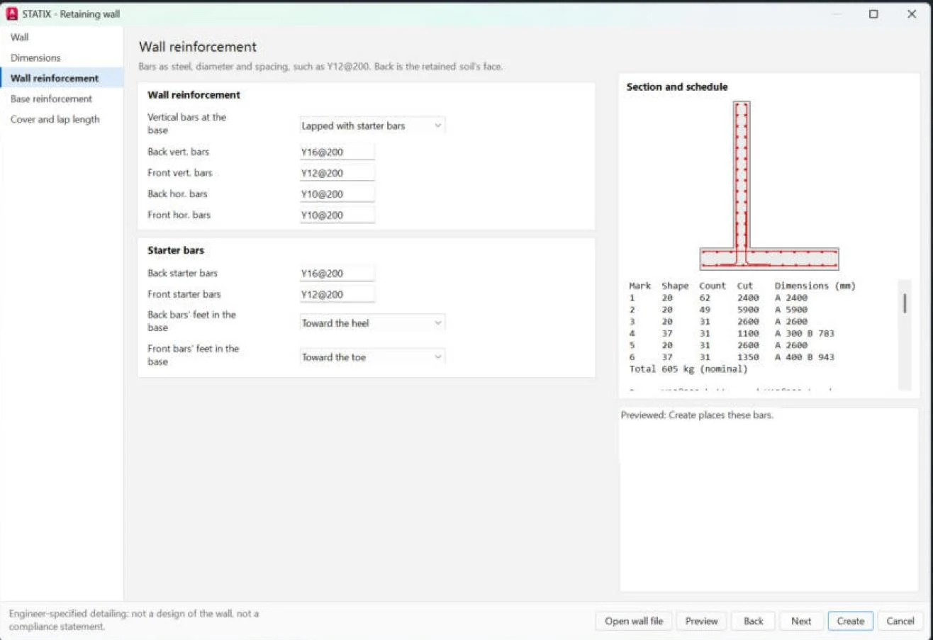The height and width of the screenshot is (640, 933).
Task: Open the Wall page in sidebar
Action: [62, 37]
